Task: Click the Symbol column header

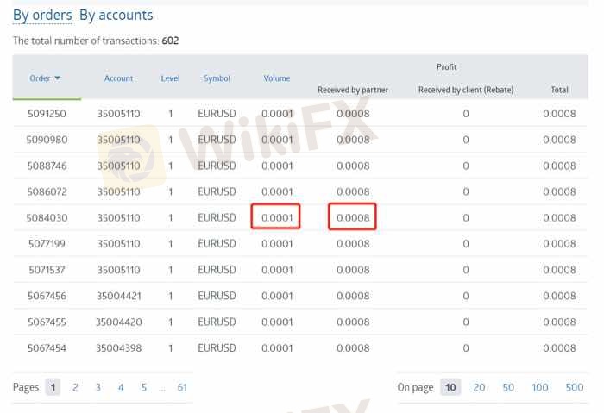Action: coord(217,78)
